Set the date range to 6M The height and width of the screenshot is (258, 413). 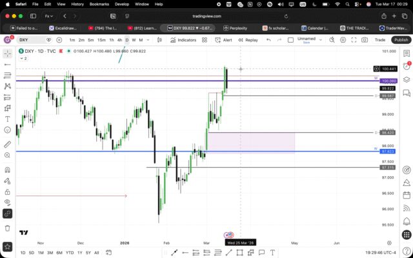point(59,252)
